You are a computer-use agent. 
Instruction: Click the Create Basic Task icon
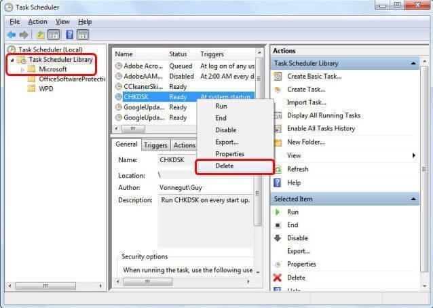(x=278, y=77)
